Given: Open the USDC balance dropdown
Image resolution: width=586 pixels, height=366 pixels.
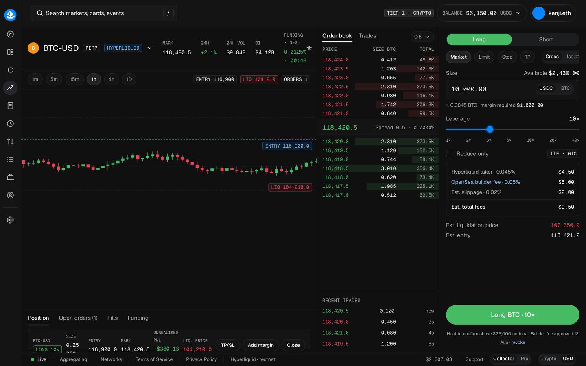Looking at the screenshot, I should pos(482,13).
